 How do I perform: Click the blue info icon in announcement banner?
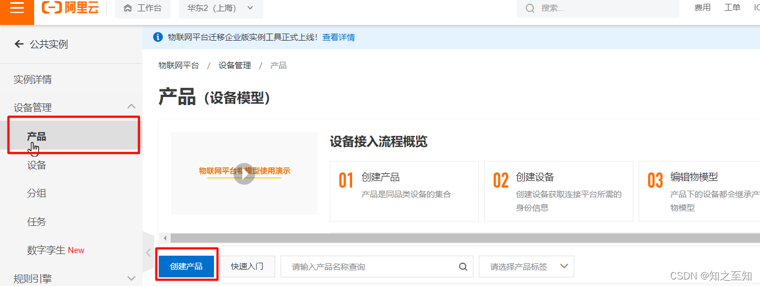158,37
